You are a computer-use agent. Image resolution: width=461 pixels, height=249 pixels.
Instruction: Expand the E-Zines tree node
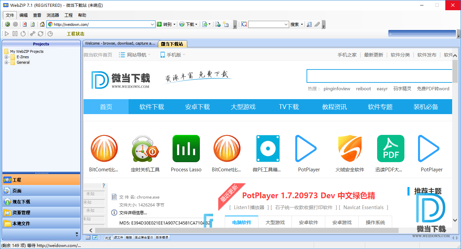click(6, 57)
